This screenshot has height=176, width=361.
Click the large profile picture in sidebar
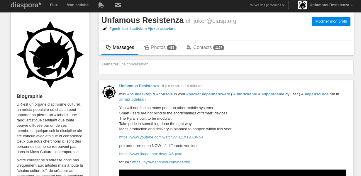click(x=50, y=55)
